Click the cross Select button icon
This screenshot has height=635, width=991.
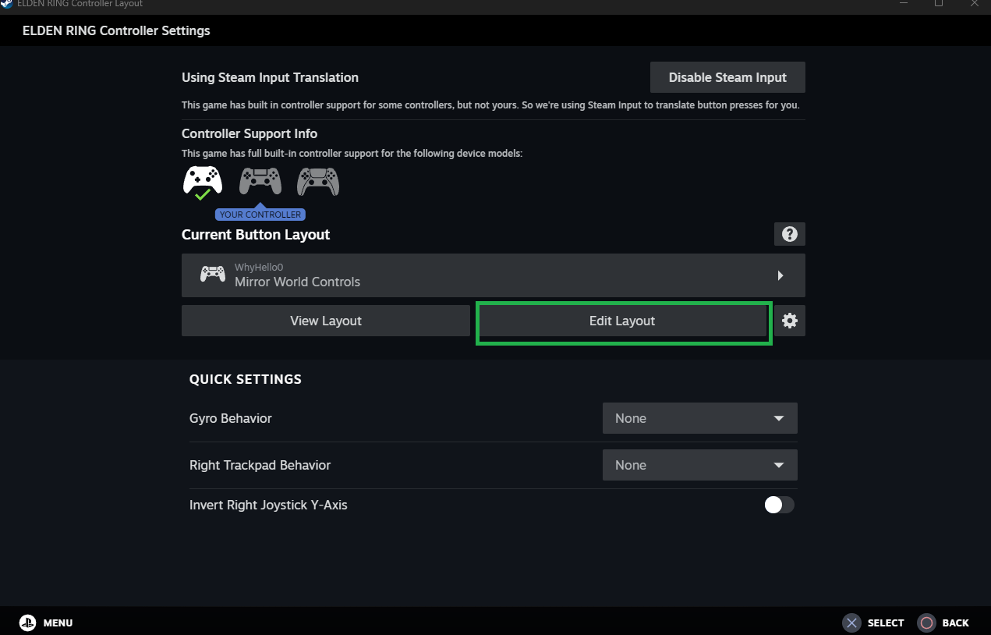[x=851, y=623]
